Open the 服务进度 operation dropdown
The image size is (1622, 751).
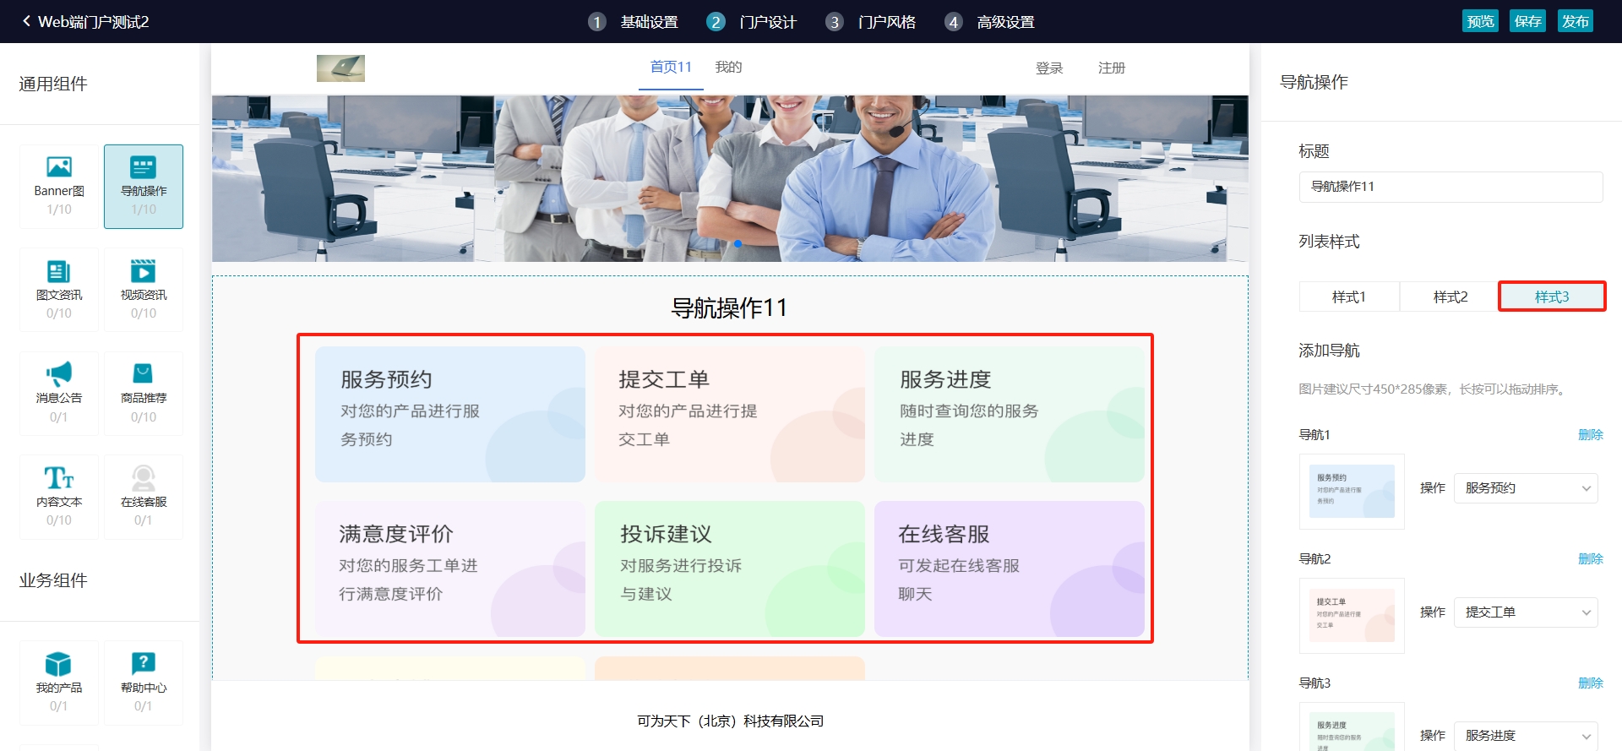tap(1526, 736)
